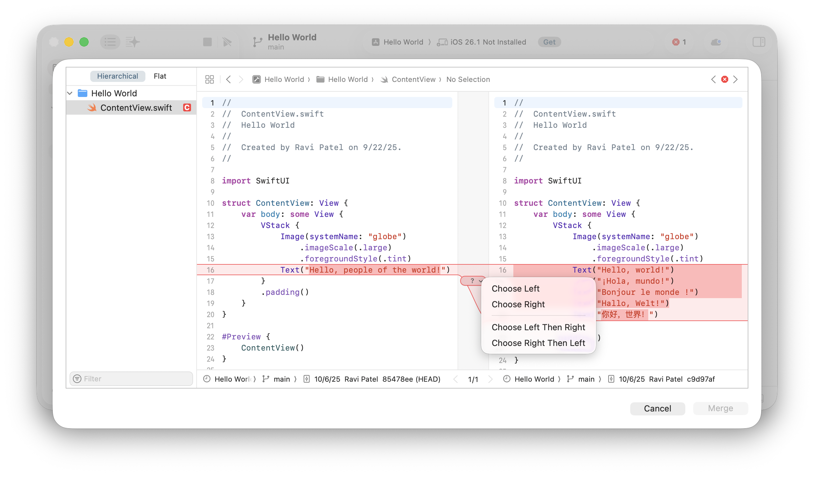Click Cancel button
Image resolution: width=814 pixels, height=477 pixels.
pyautogui.click(x=657, y=409)
